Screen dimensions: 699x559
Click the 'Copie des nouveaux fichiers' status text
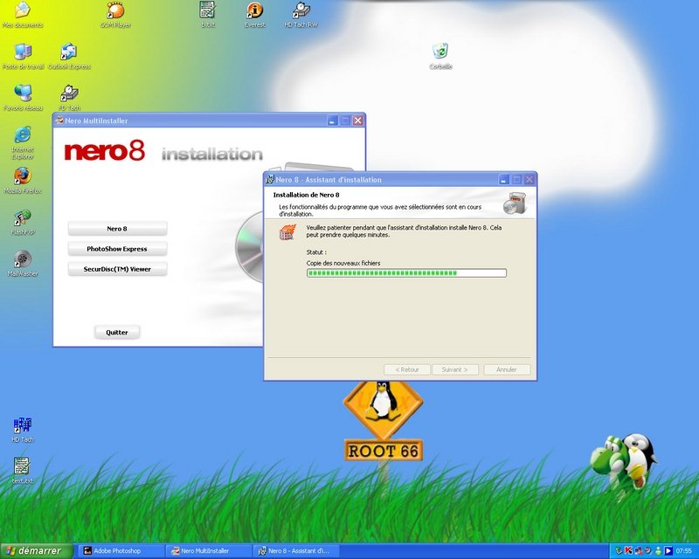[x=343, y=263]
